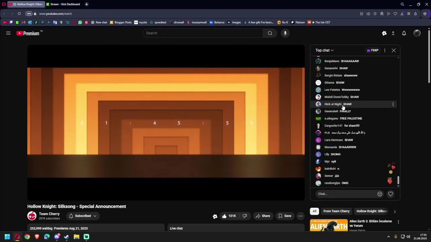Open message options for Nick at Night

coord(393,104)
